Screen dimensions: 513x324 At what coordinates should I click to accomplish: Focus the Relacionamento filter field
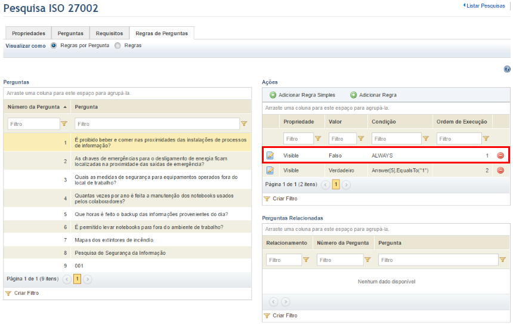click(x=284, y=260)
